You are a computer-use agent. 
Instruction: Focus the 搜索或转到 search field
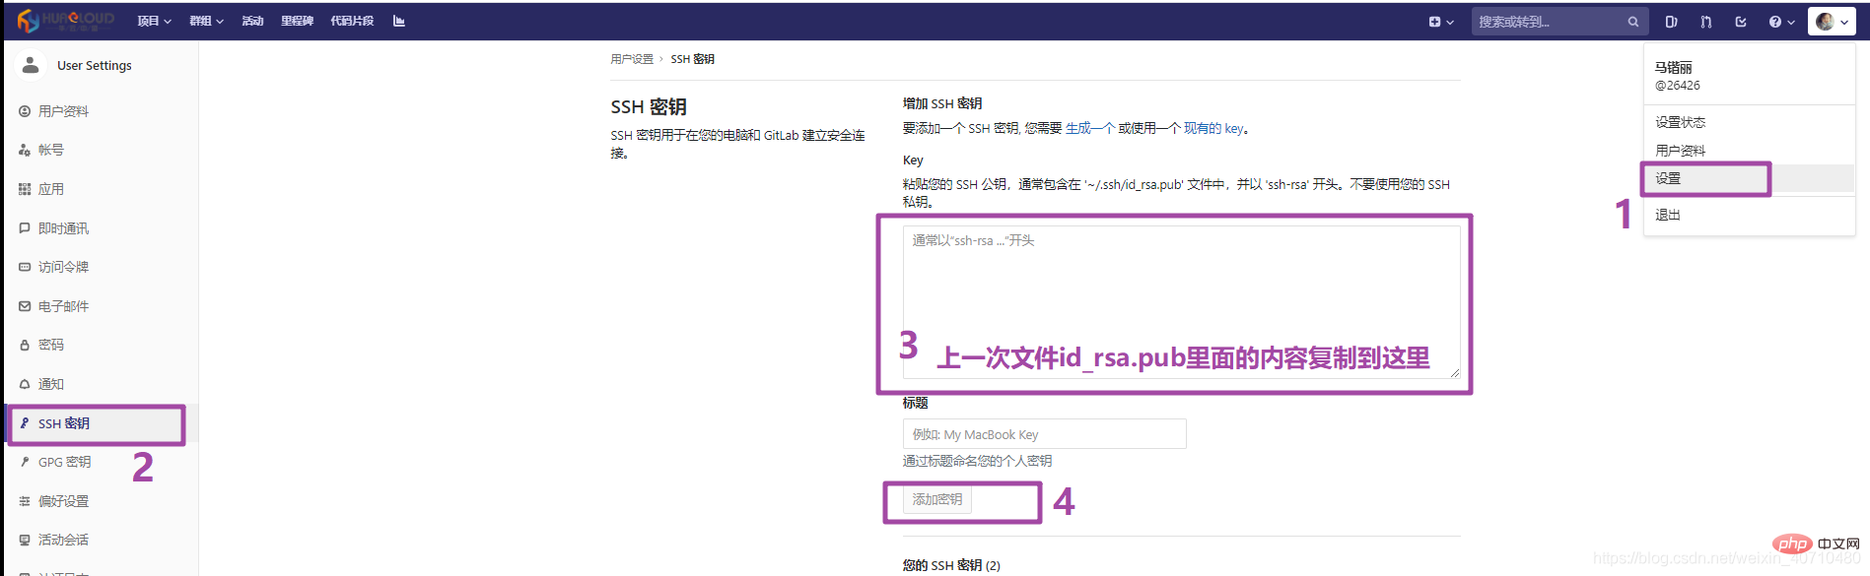coord(1559,22)
